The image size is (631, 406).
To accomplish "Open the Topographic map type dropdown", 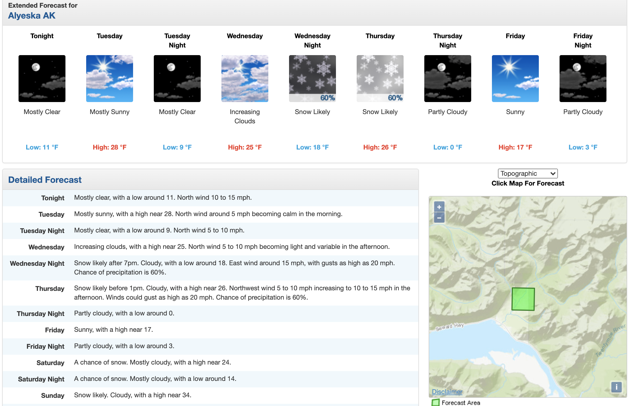I will pos(528,174).
